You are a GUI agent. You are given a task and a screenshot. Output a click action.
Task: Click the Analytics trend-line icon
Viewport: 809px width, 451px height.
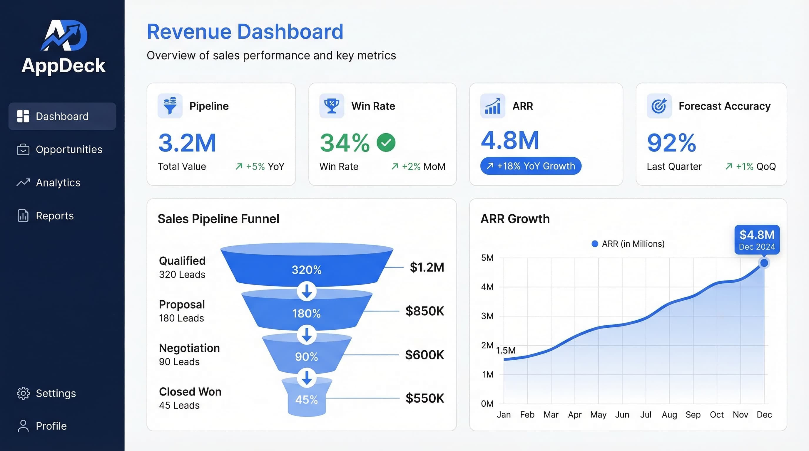pyautogui.click(x=23, y=182)
